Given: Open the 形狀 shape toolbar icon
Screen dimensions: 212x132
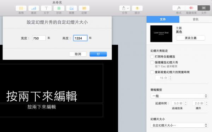Looking at the screenshot, I should tap(59, 8).
